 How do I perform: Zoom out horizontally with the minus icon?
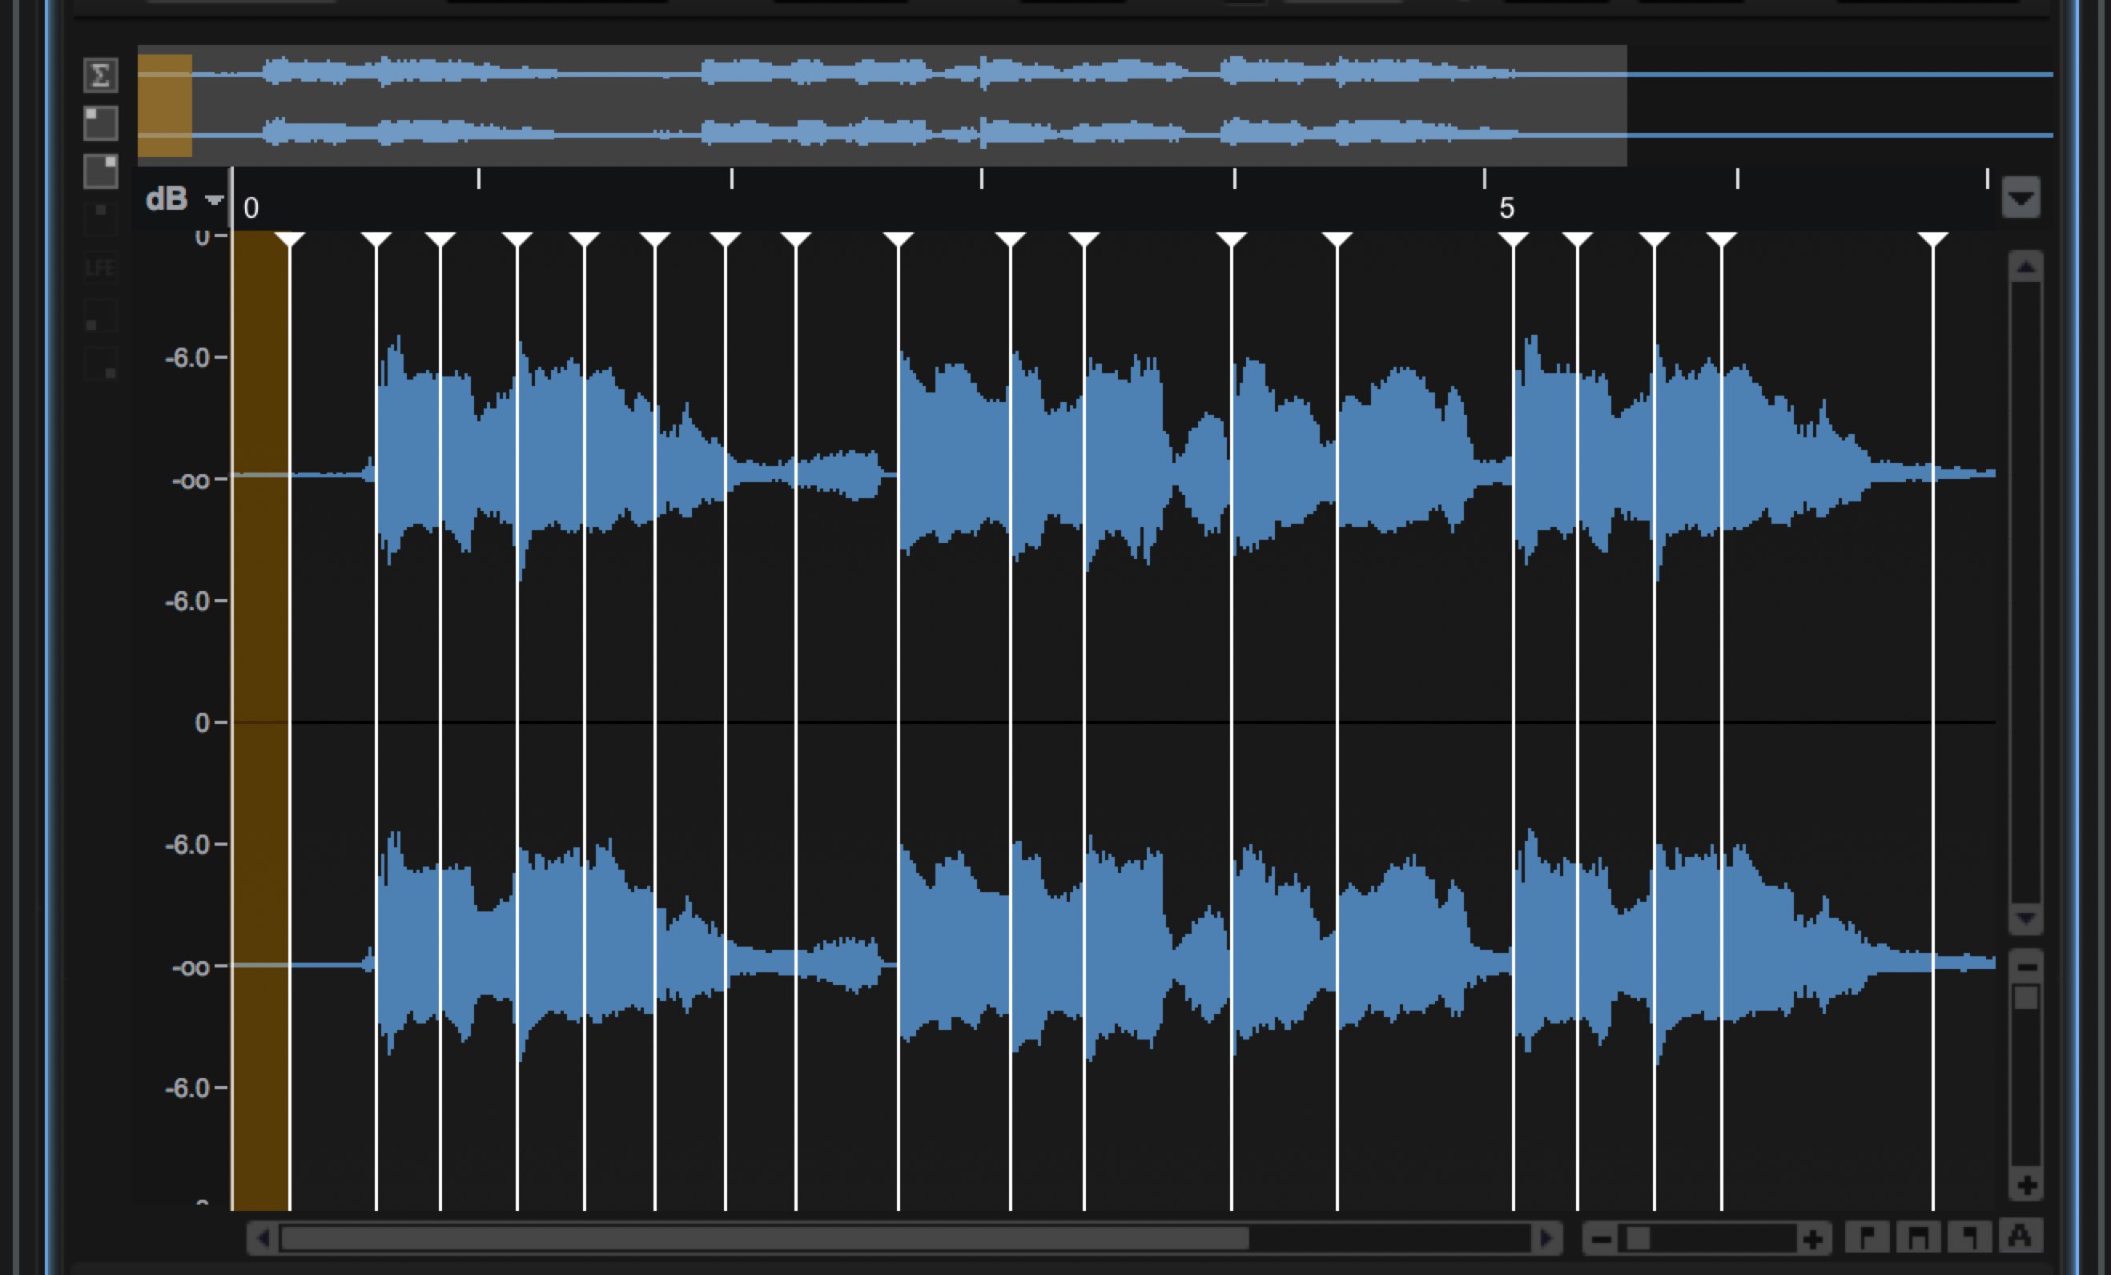1600,1239
